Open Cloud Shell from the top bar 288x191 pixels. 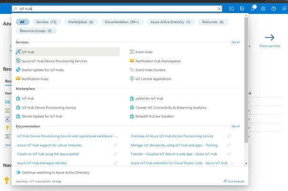(231, 9)
